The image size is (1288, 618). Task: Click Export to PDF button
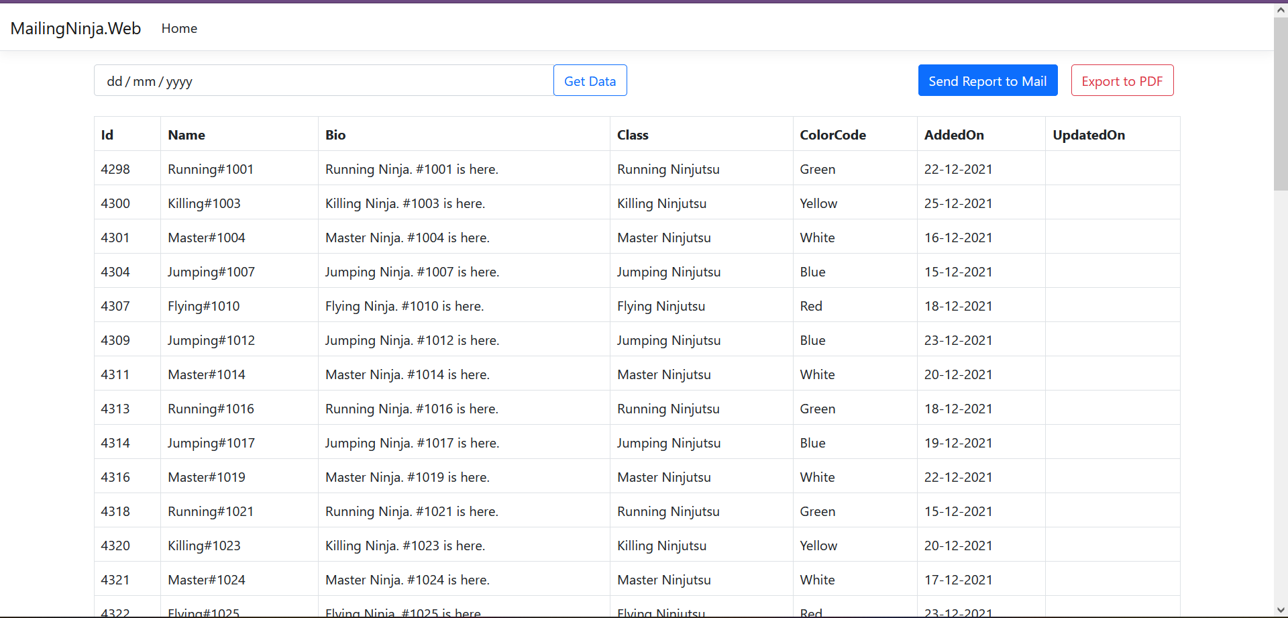click(x=1122, y=81)
